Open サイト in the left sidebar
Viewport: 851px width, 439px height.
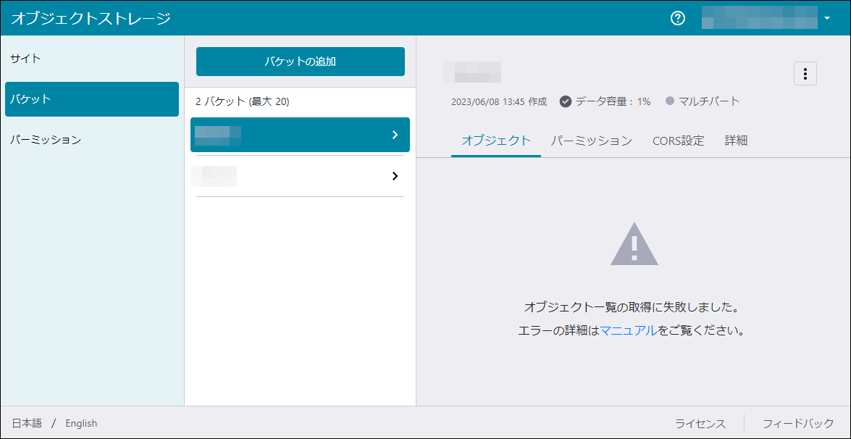25,59
